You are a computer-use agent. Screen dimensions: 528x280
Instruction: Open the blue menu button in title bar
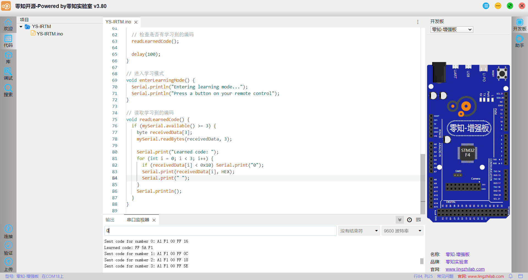pyautogui.click(x=486, y=6)
